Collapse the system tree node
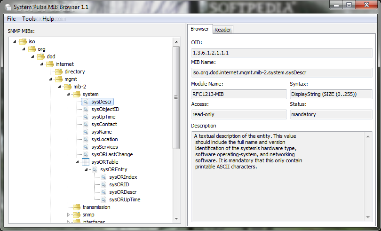381x231 pixels. [x=69, y=95]
